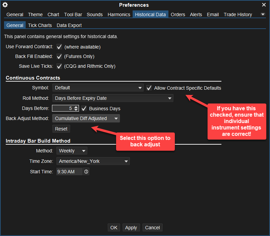This screenshot has height=236, width=270.
Task: Click Apply to save settings
Action: point(131,228)
